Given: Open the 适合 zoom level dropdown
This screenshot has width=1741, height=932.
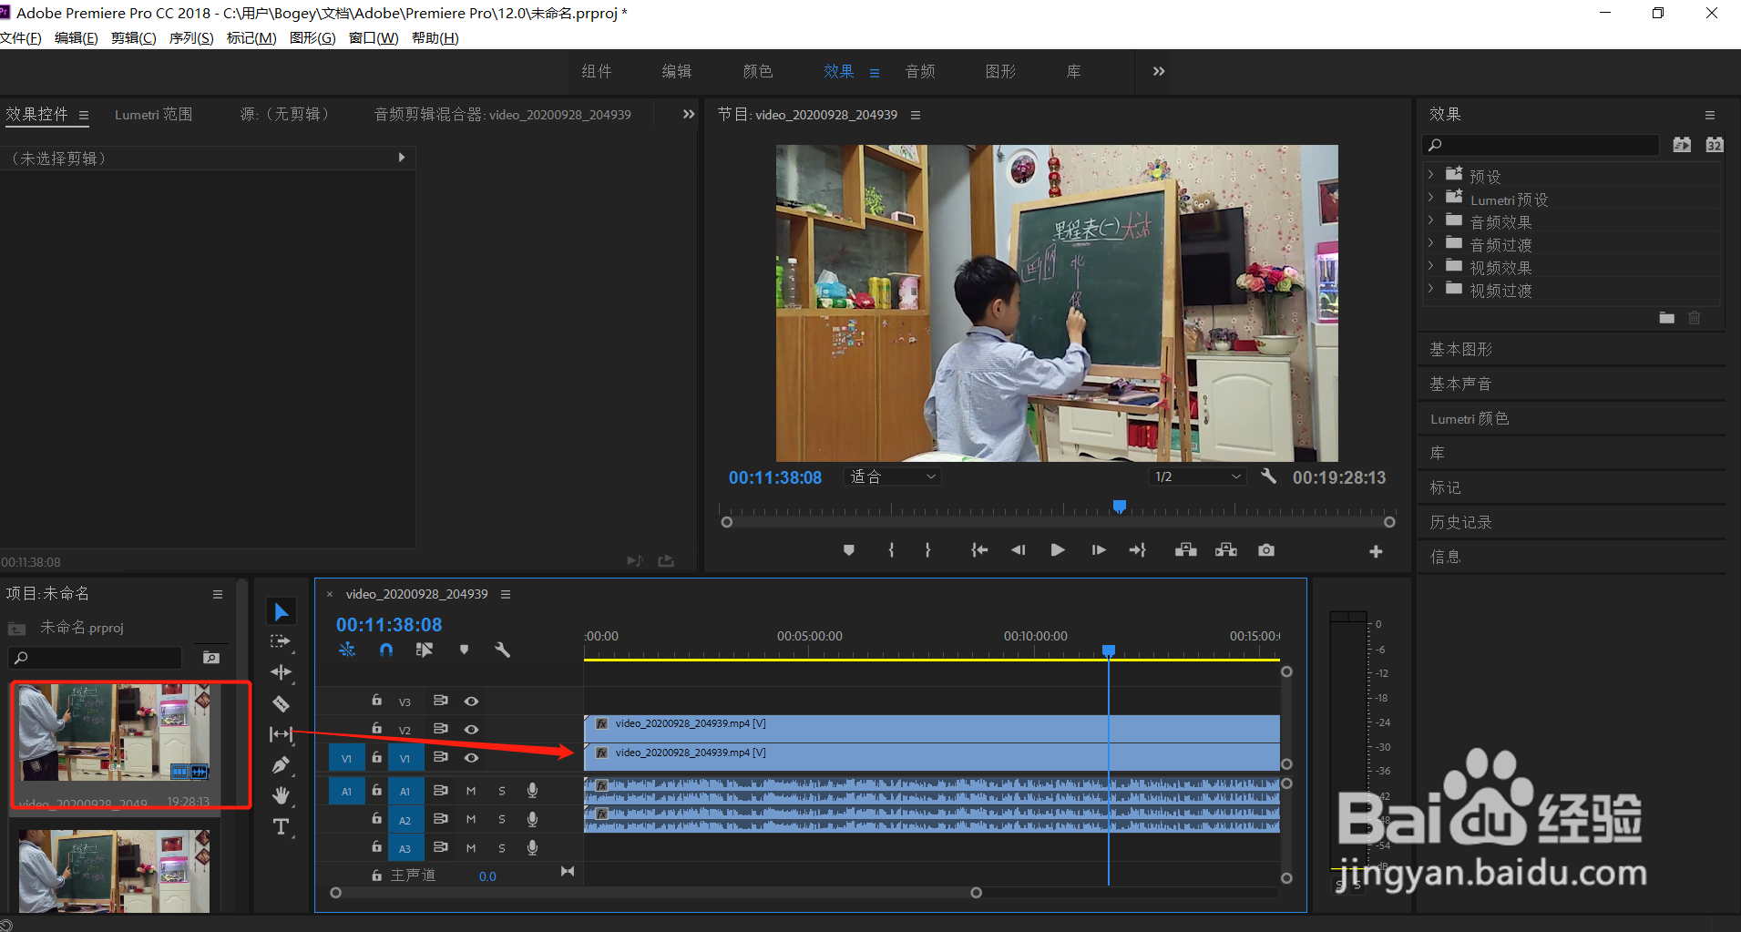Looking at the screenshot, I should tap(892, 476).
